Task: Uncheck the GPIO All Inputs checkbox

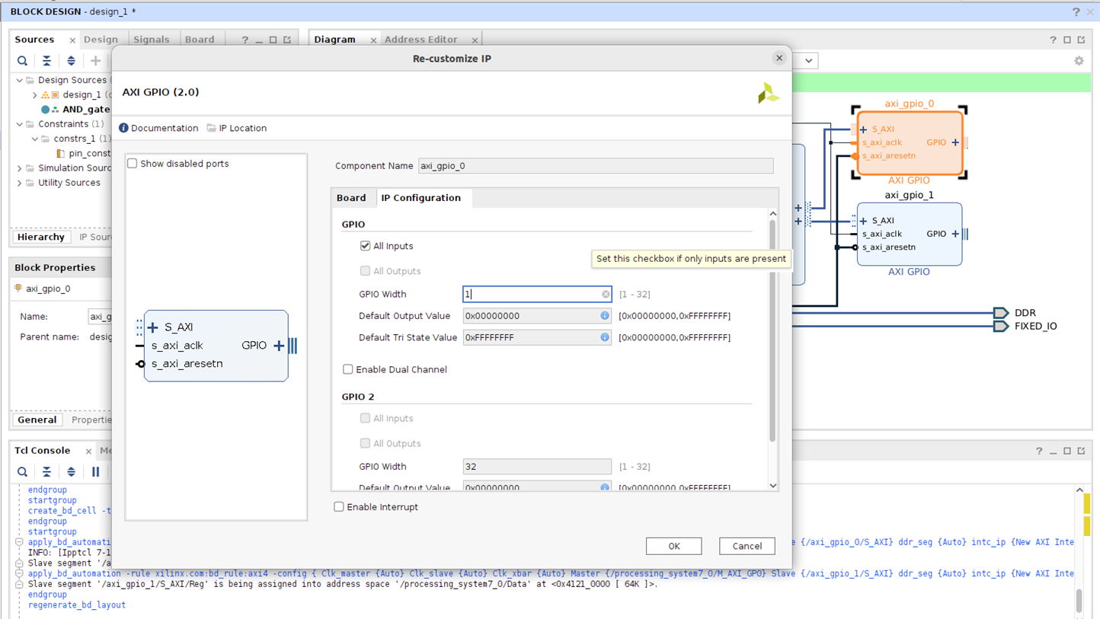Action: click(x=365, y=246)
